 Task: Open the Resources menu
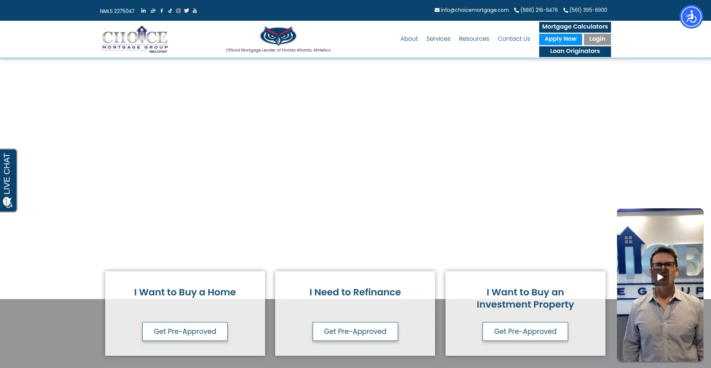click(x=474, y=39)
